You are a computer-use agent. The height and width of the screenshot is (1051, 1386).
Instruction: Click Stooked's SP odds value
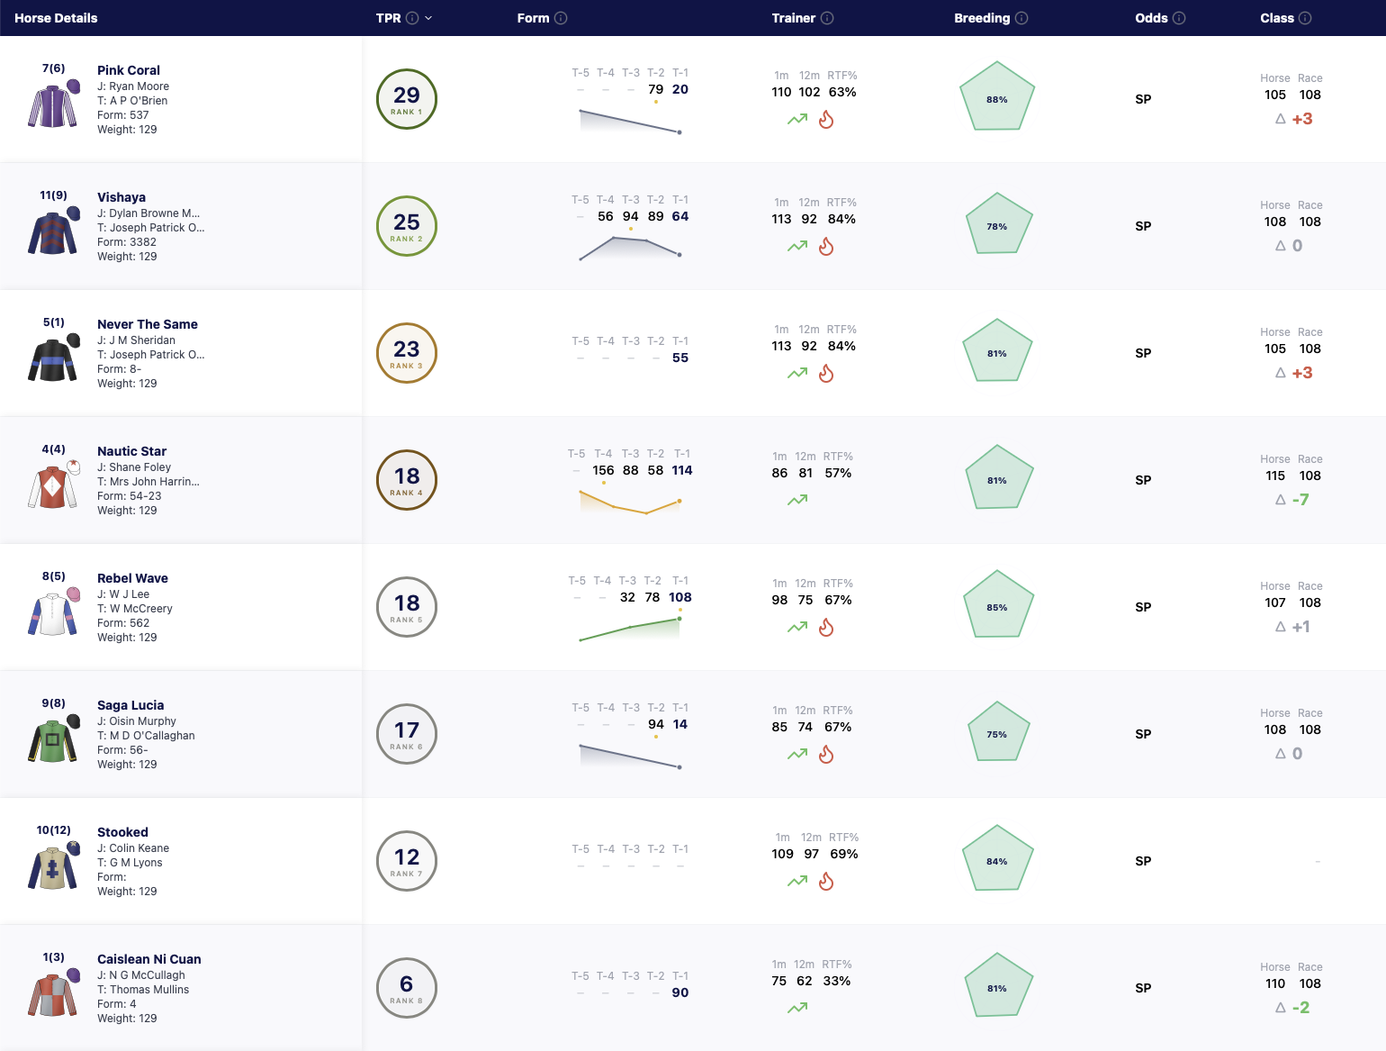pyautogui.click(x=1143, y=861)
